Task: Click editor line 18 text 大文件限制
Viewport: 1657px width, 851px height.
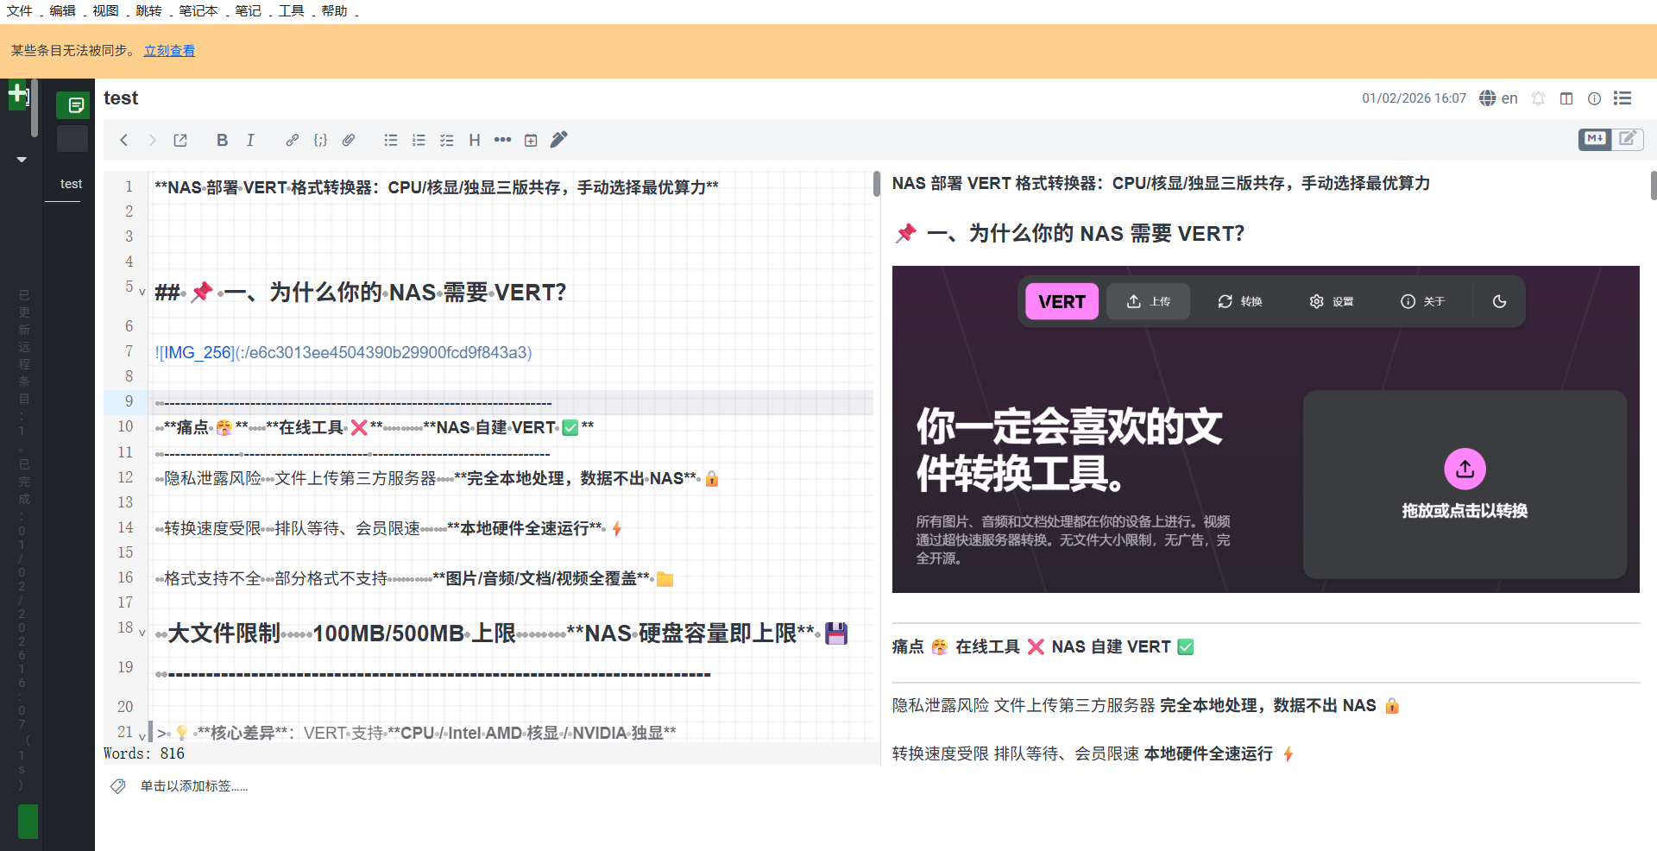Action: tap(224, 634)
